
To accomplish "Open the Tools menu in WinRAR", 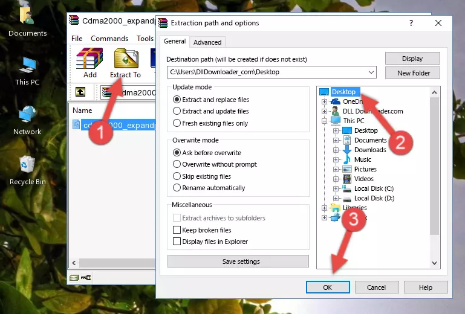I will [x=145, y=39].
